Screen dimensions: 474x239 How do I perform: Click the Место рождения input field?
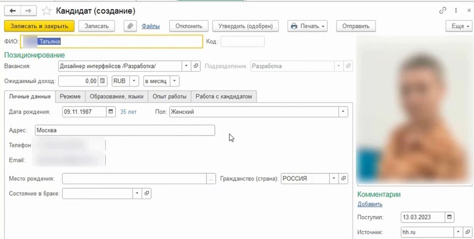click(134, 178)
